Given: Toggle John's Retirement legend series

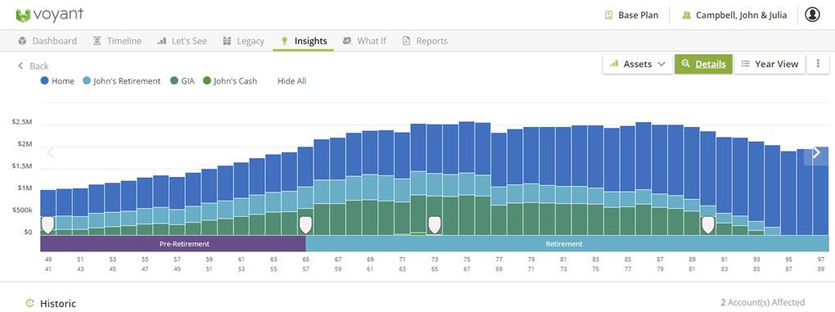Looking at the screenshot, I should 121,81.
